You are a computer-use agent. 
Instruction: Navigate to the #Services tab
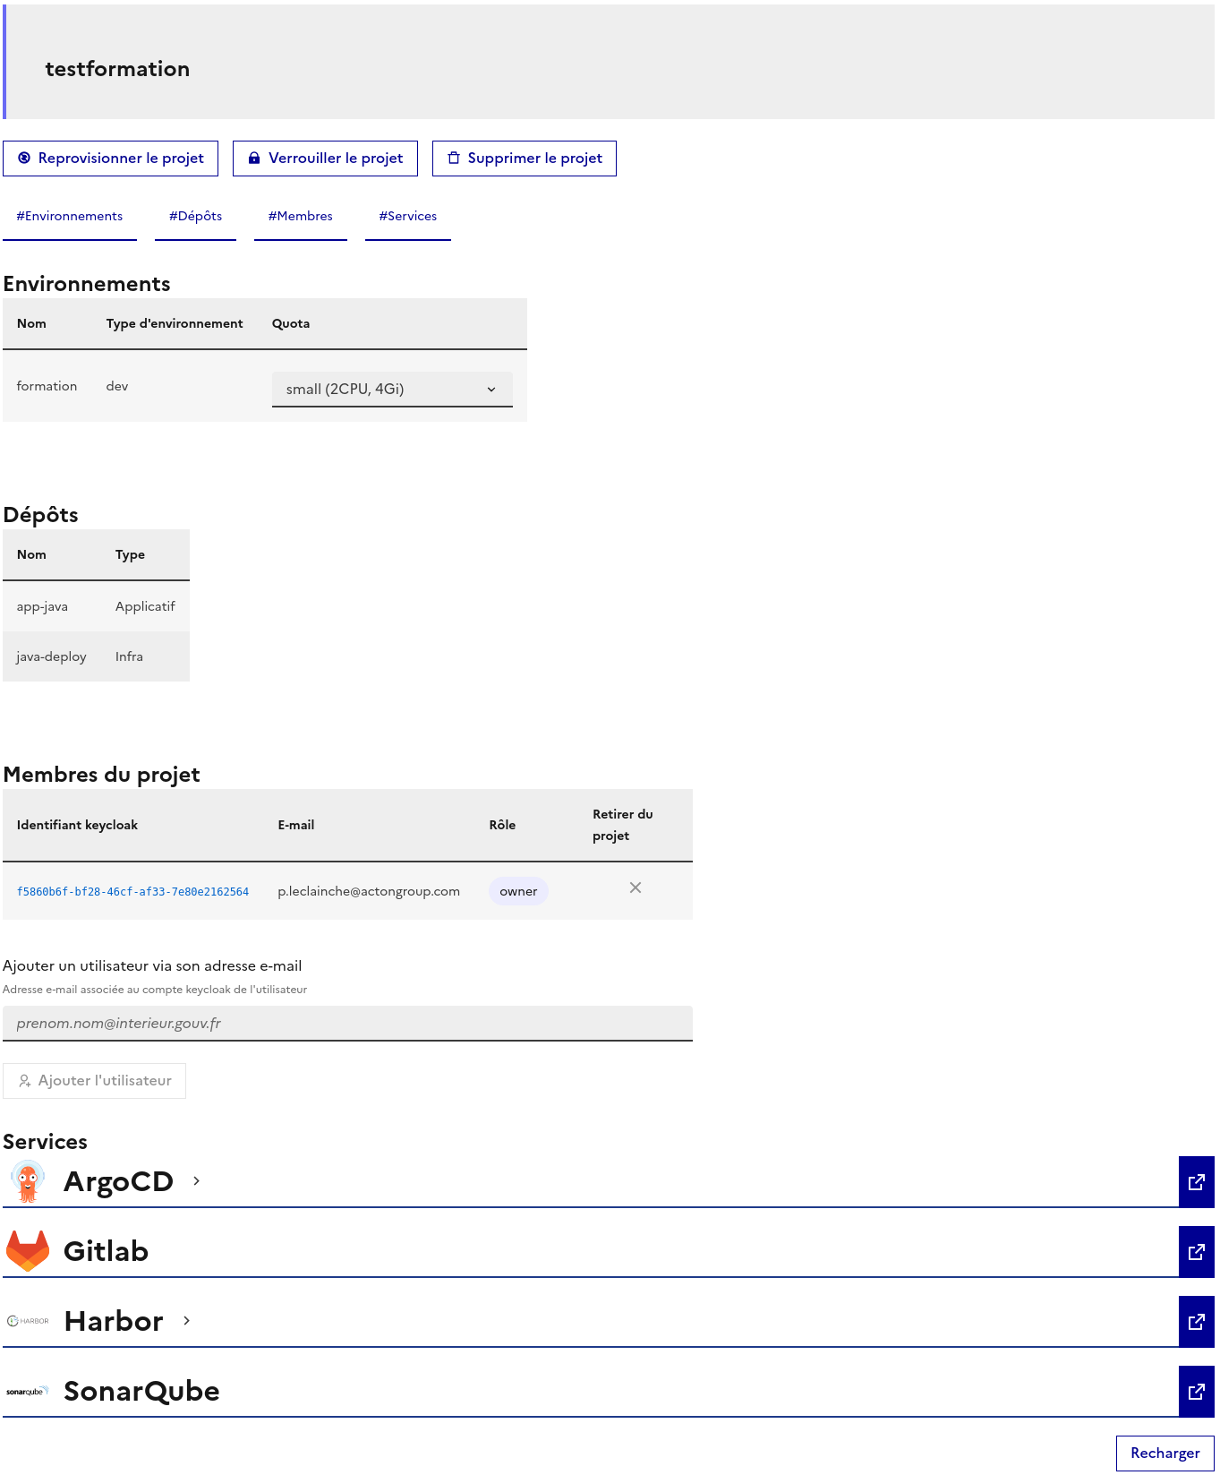pos(408,217)
